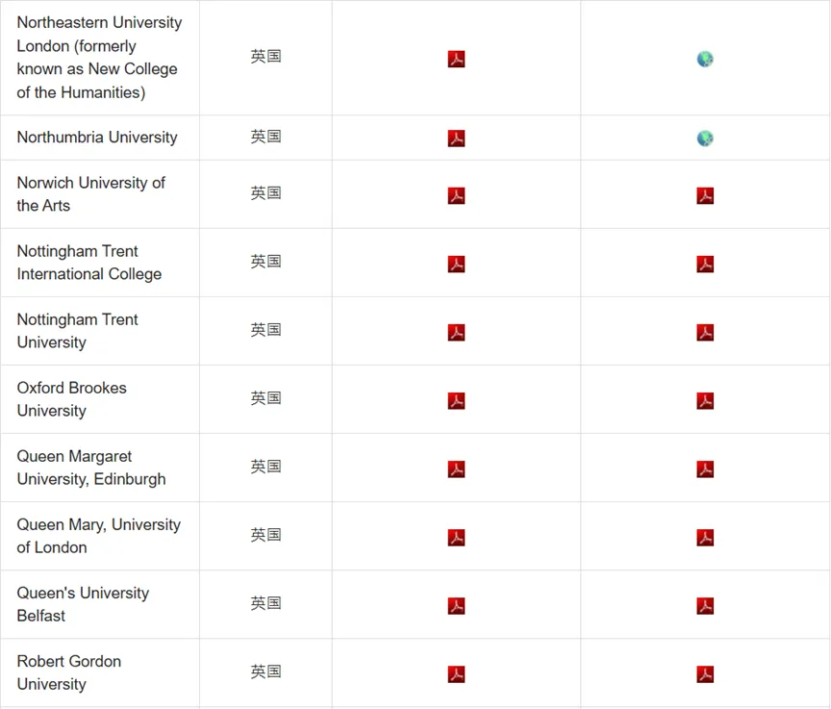The width and height of the screenshot is (831, 709).
Task: Open first PDF for Queen Margaret University, Edinburgh
Action: (457, 468)
